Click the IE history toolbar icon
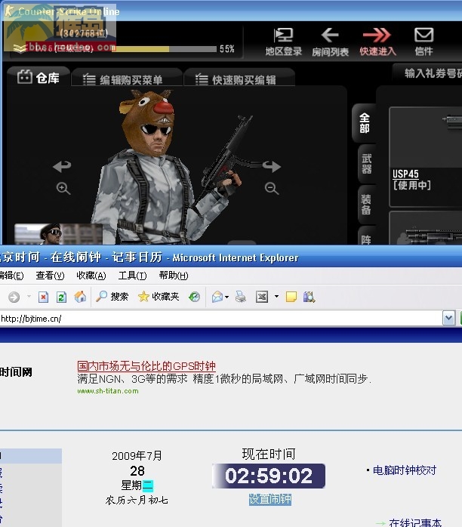Screen dimensions: 462x527 [x=194, y=297]
